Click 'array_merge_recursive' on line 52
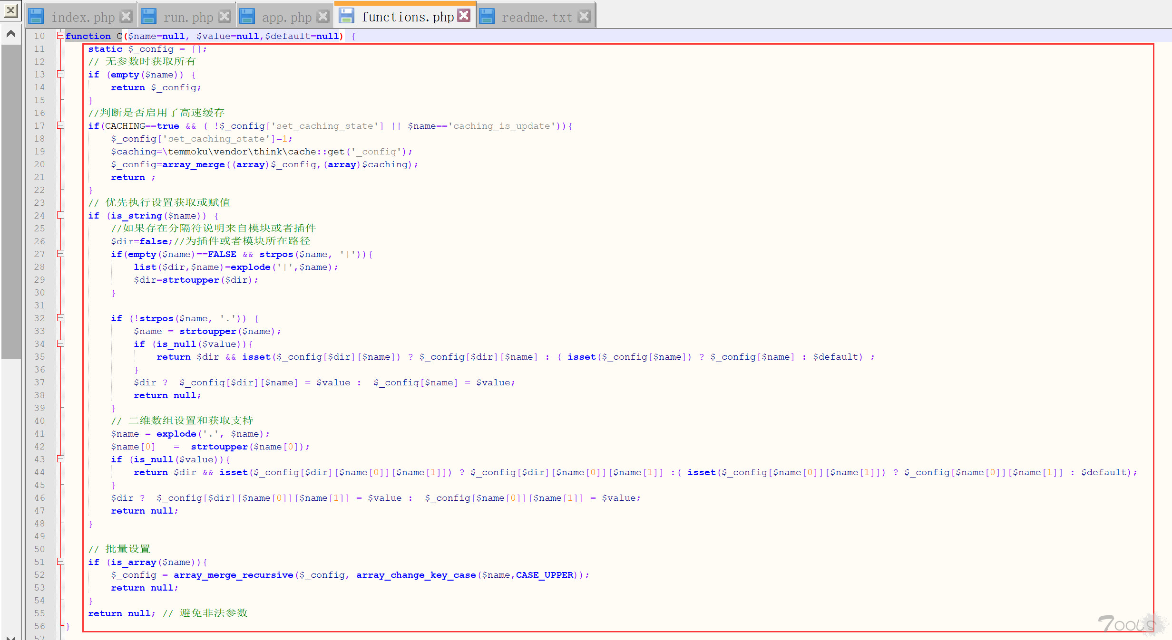1172x640 pixels. pyautogui.click(x=234, y=575)
